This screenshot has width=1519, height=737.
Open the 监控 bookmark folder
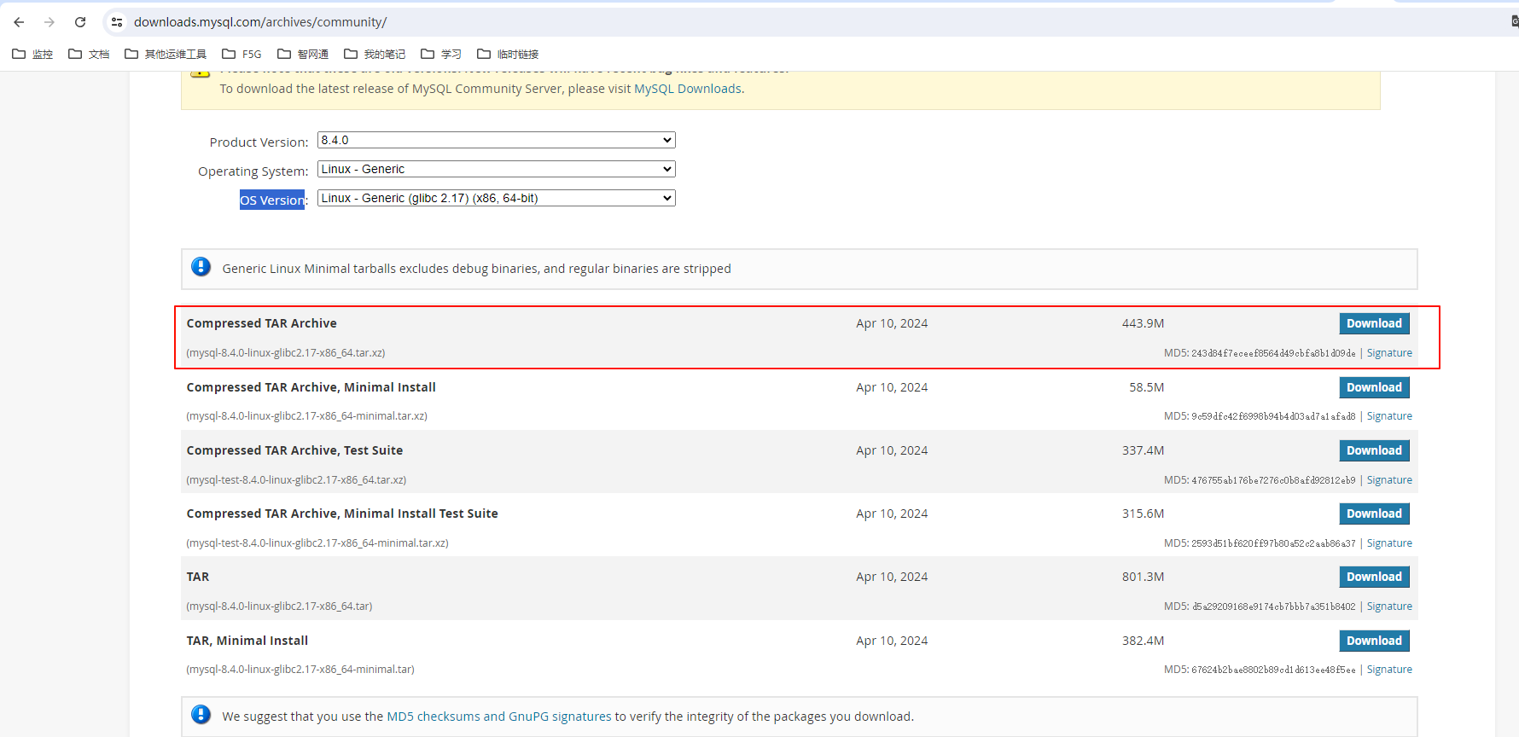pos(32,54)
